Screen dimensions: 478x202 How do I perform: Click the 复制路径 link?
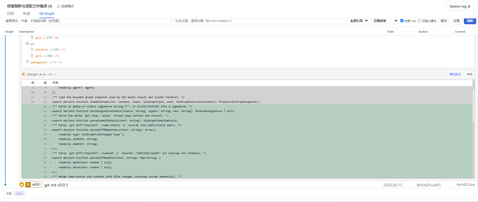(x=455, y=74)
